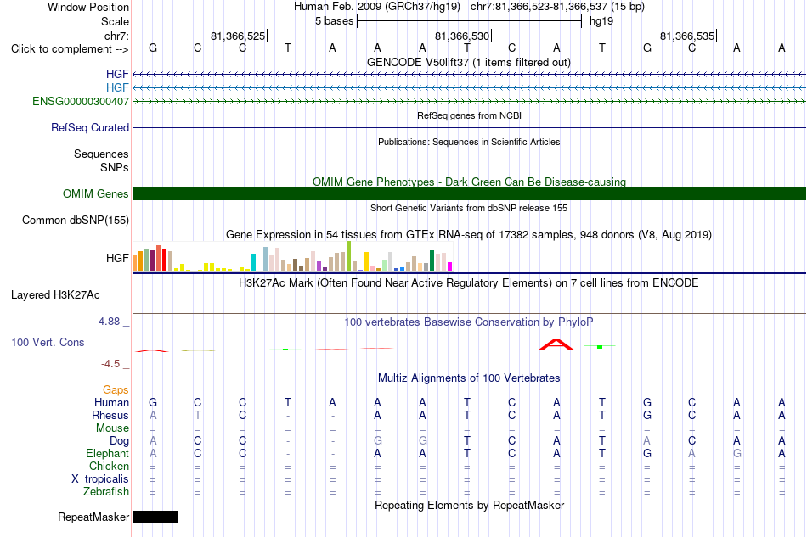
Task: Select the Rhesus alignment row label
Action: 110,415
